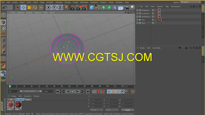
Task: Click the coordinate system icon
Action: [66, 7]
